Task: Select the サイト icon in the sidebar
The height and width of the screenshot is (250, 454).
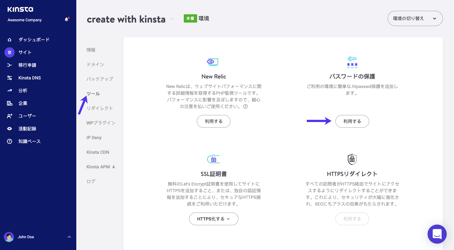Action: pos(9,52)
